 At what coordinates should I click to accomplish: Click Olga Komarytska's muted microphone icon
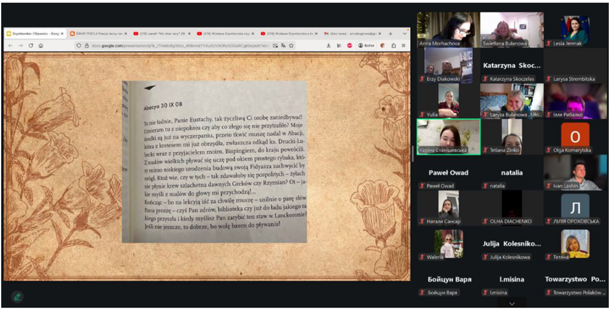coord(549,150)
